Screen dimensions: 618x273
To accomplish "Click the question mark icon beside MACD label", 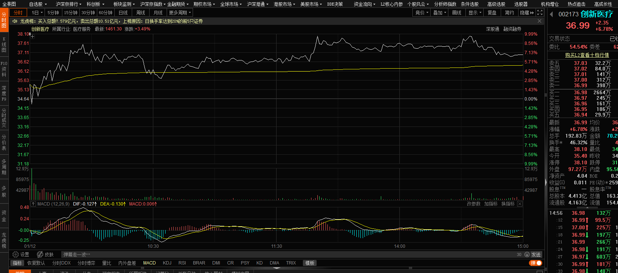I will pyautogui.click(x=33, y=204).
